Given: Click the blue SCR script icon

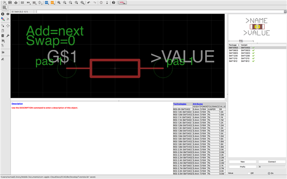Looking at the screenshot, I should pos(46,3).
